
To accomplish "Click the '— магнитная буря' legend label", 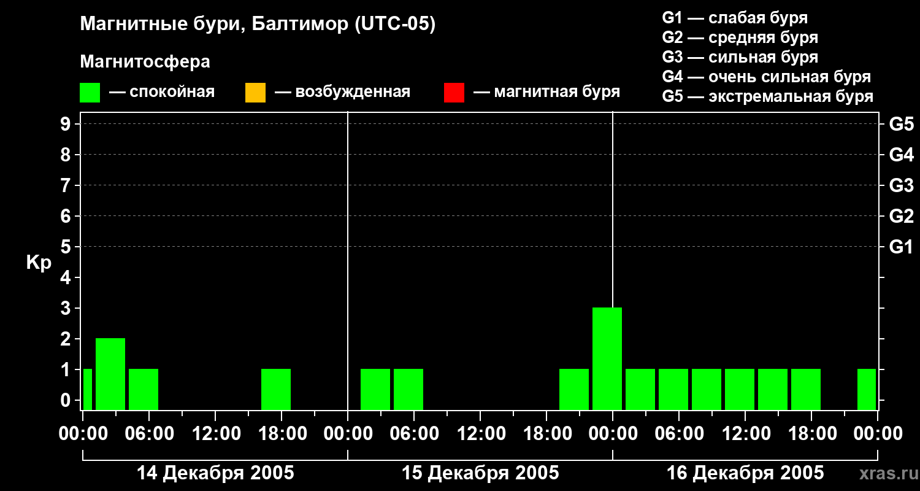I will coord(546,92).
